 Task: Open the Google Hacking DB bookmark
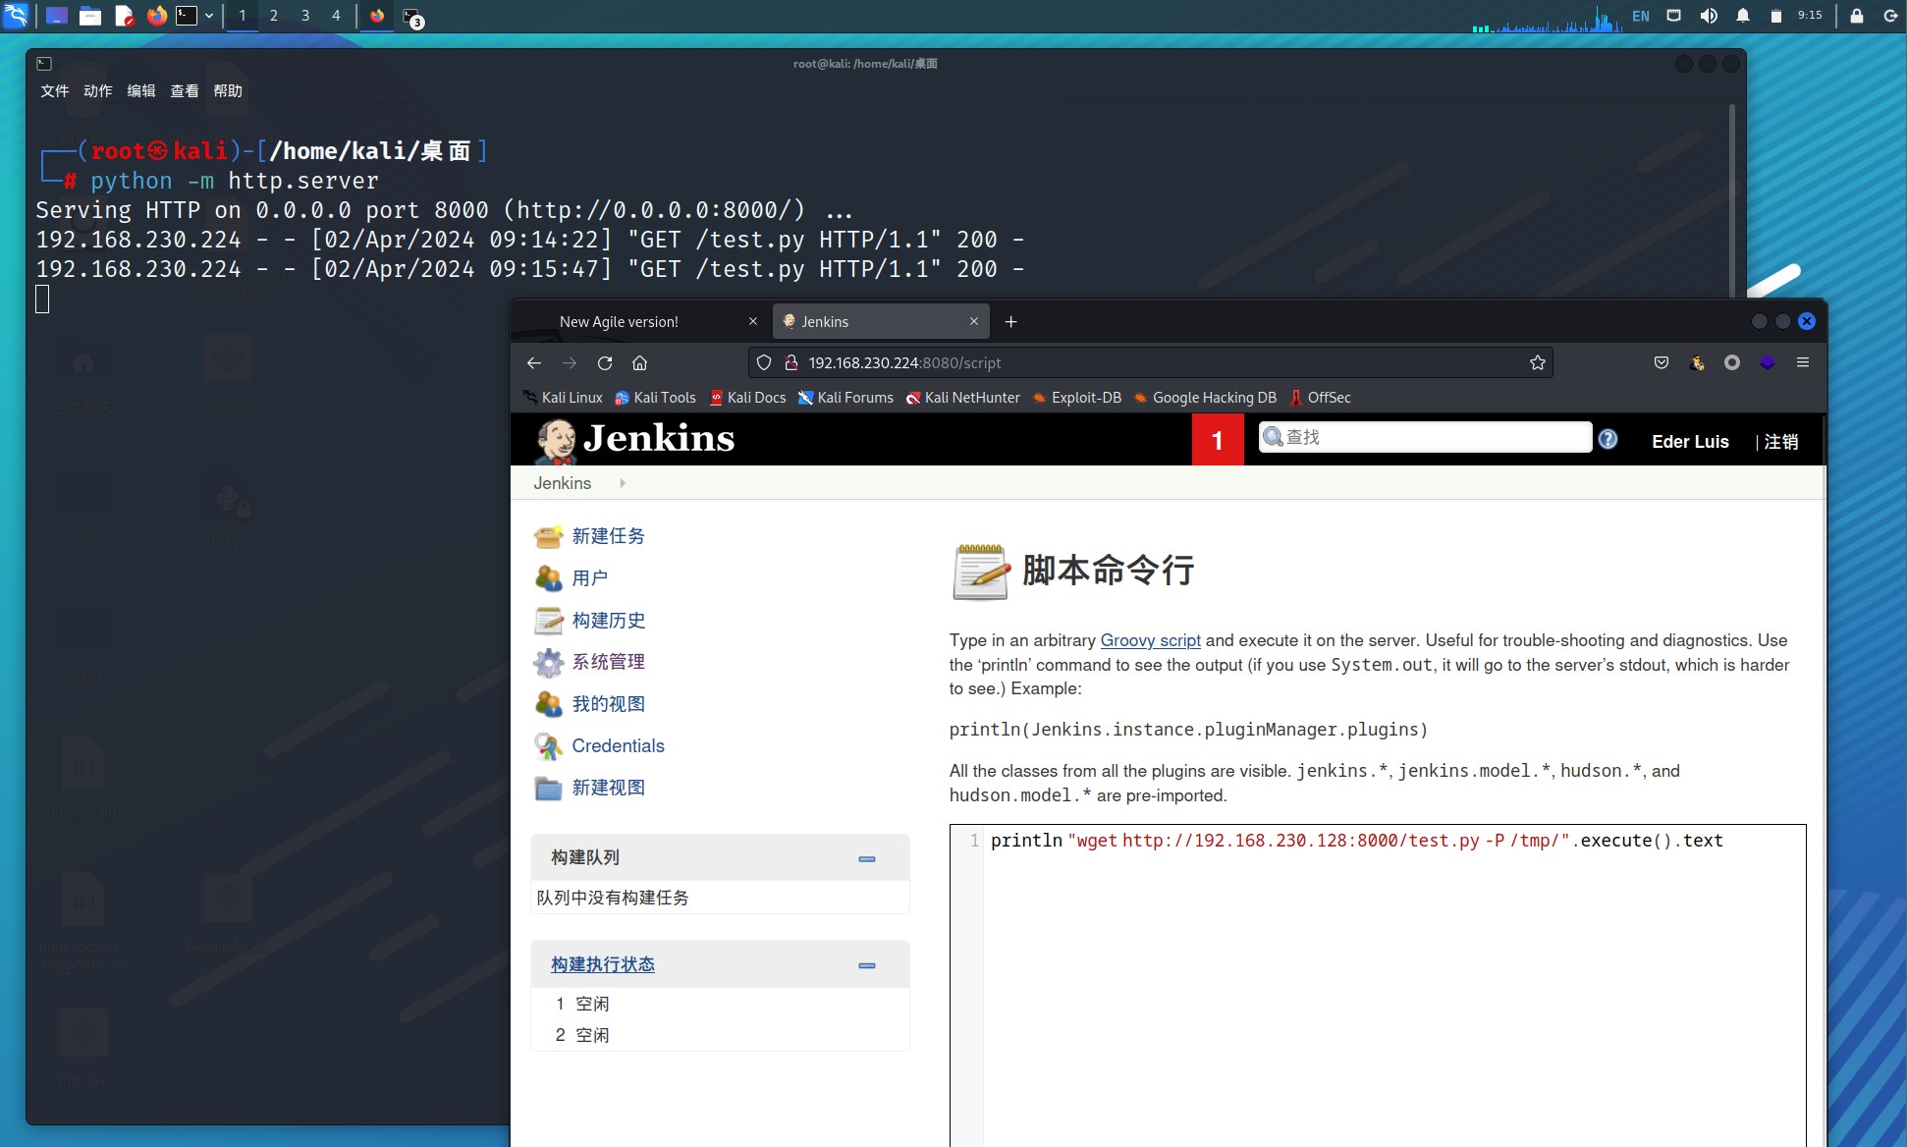(1205, 397)
